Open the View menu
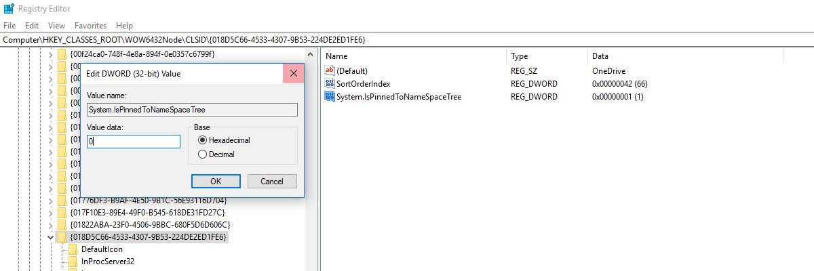 (x=57, y=25)
